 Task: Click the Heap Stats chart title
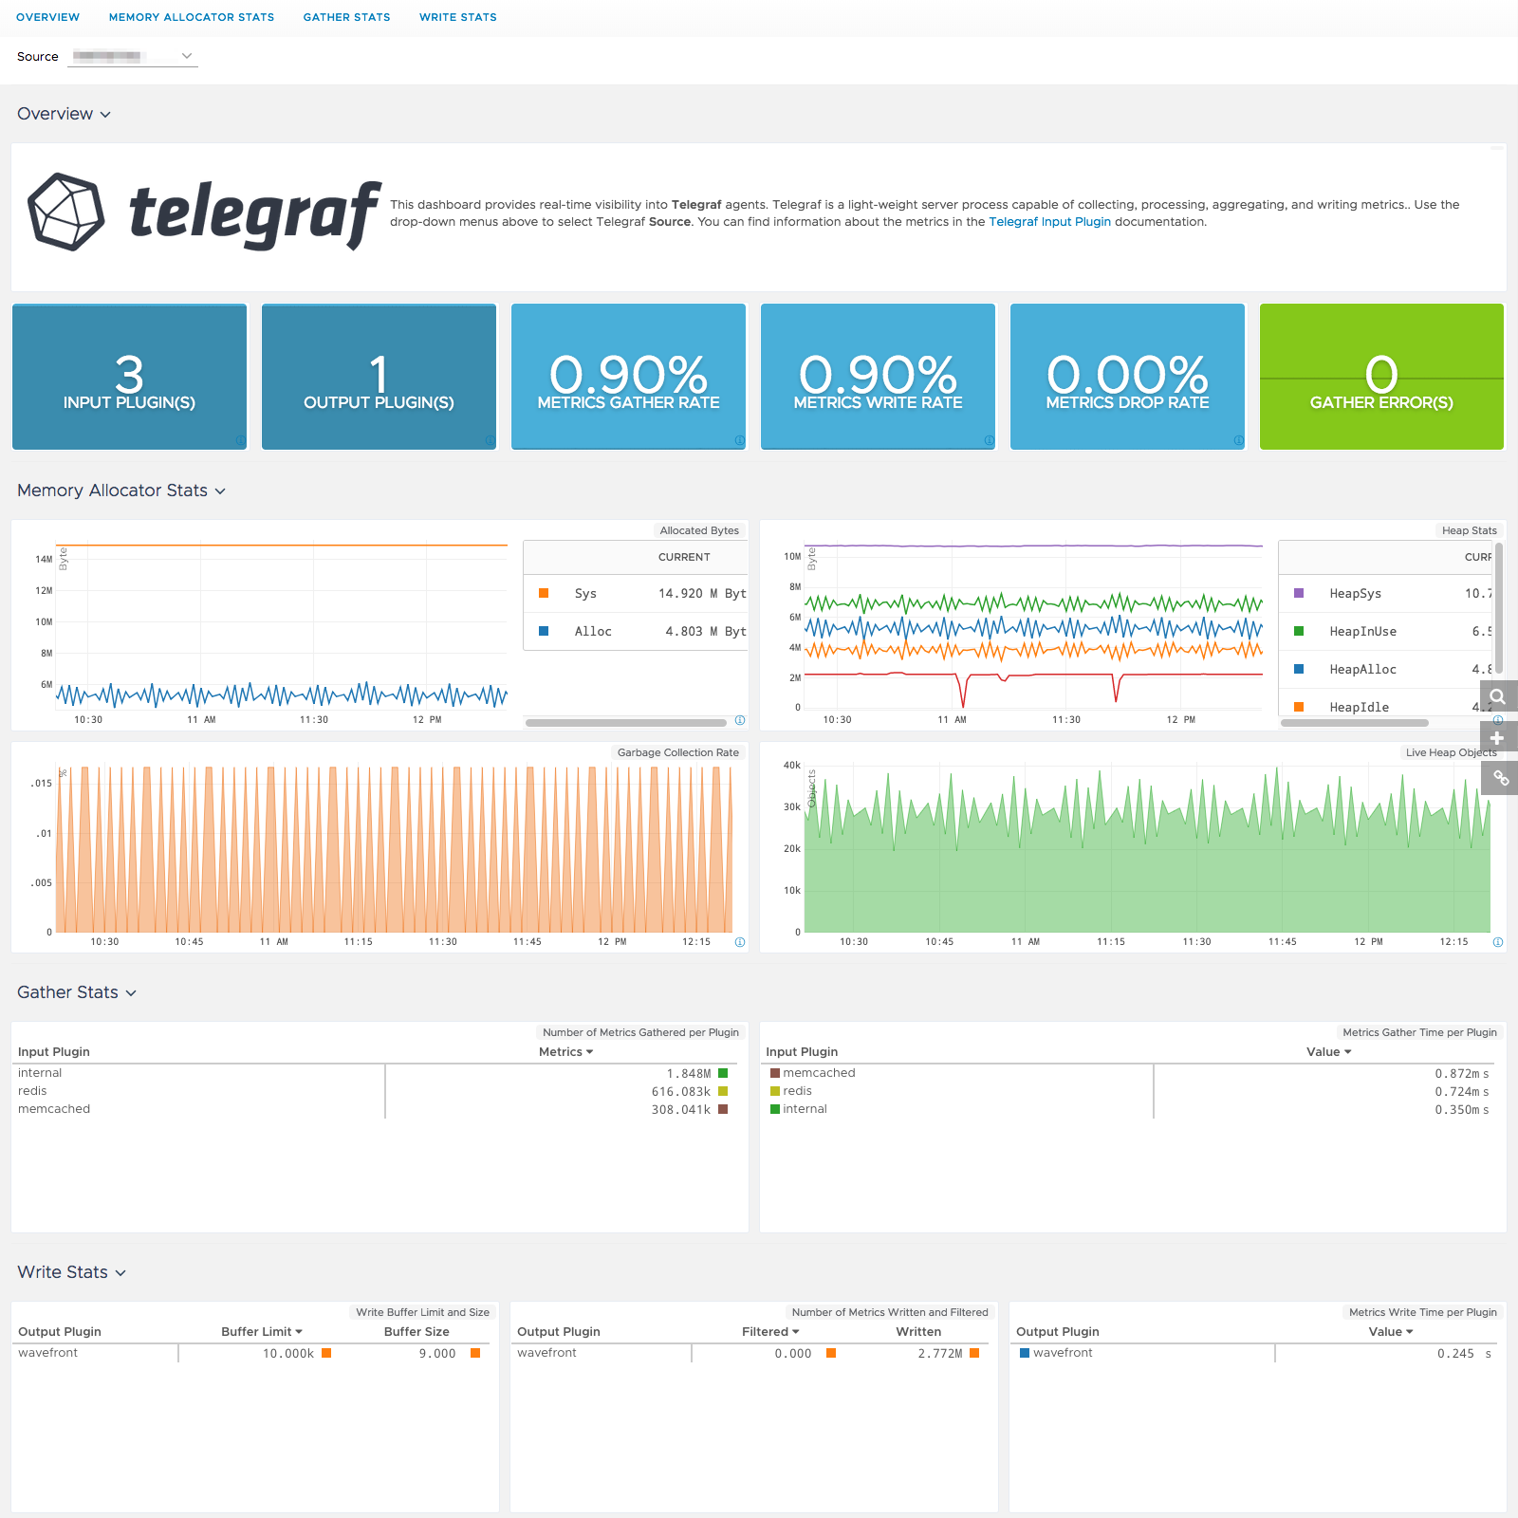click(x=1470, y=530)
